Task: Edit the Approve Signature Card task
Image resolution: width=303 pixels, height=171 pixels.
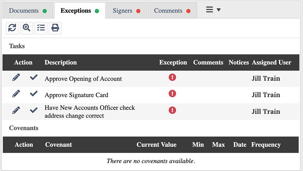Action: [x=16, y=94]
